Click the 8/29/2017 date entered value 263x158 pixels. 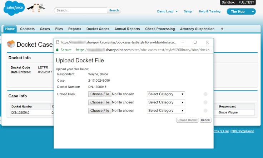tap(45, 72)
